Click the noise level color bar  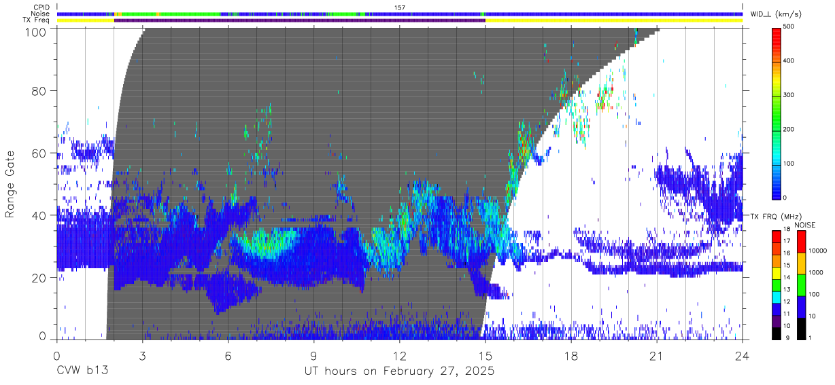tap(801, 285)
